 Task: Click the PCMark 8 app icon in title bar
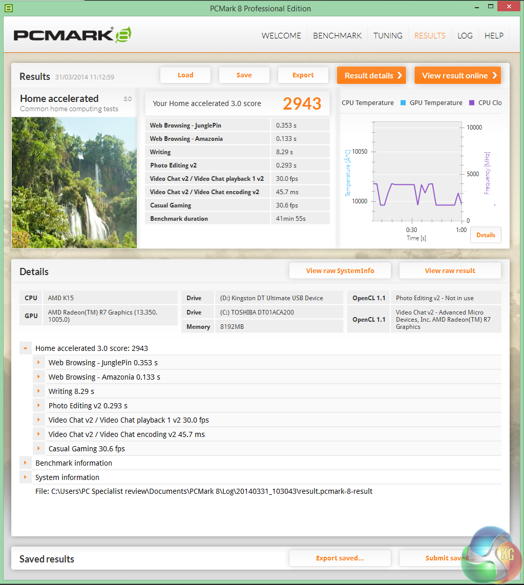[x=8, y=8]
